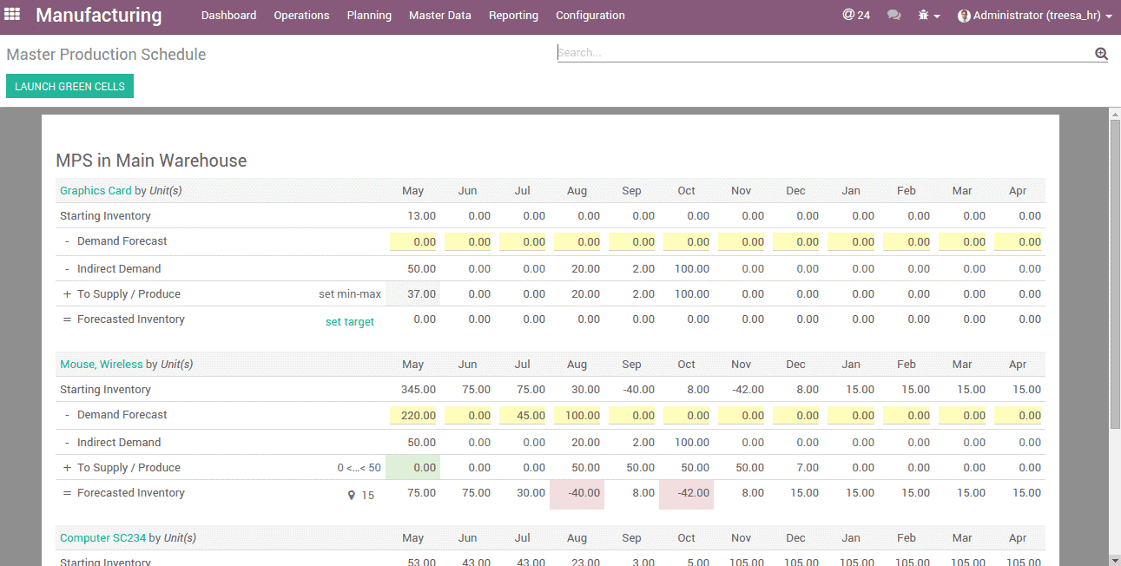Click the search magnifier icon
Screen dimensions: 1121x566
1101,54
